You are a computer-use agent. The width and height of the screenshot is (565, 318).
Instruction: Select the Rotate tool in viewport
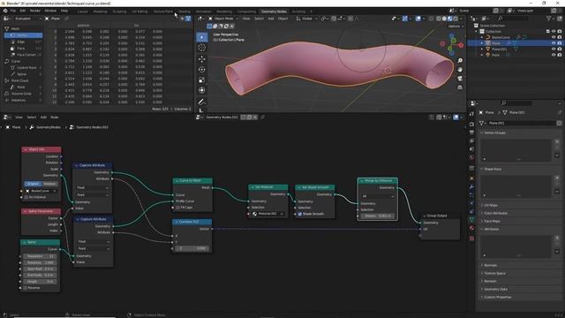(202, 69)
